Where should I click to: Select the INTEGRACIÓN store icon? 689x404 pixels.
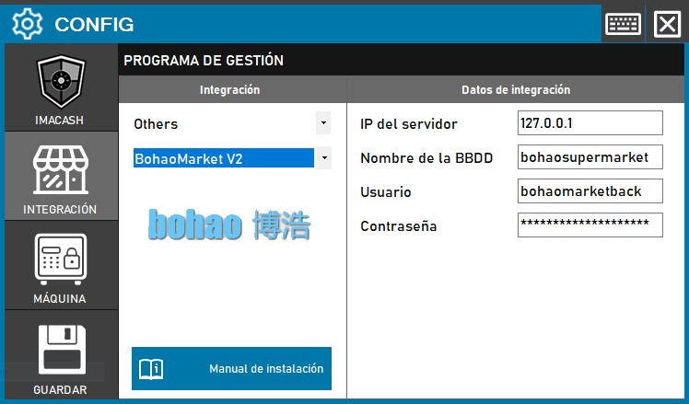[x=60, y=171]
